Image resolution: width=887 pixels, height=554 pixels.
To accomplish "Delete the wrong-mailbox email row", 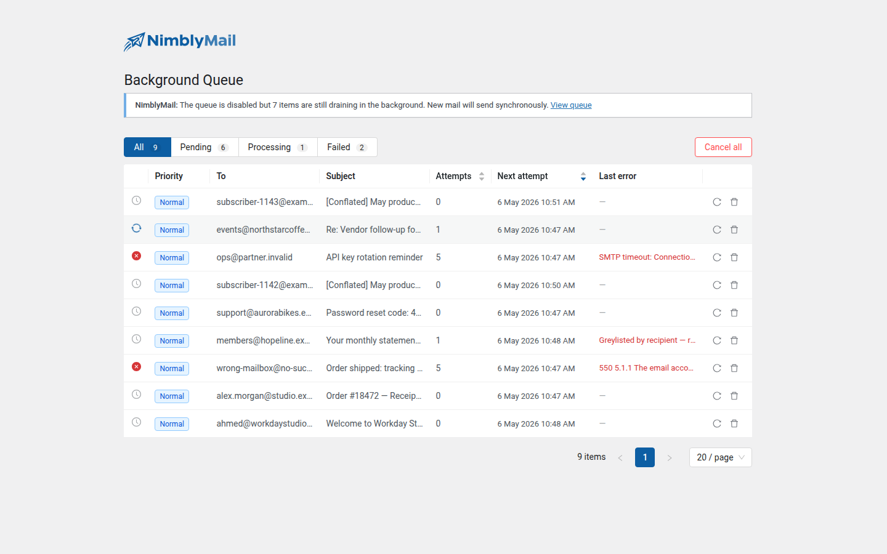I will 734,368.
